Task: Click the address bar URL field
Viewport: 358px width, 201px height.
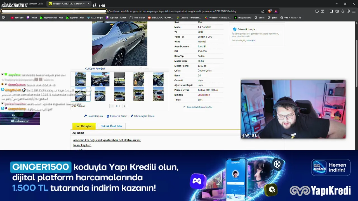Action: point(129,11)
